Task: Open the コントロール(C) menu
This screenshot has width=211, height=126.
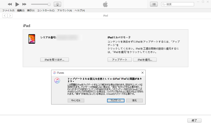Action: [46, 11]
